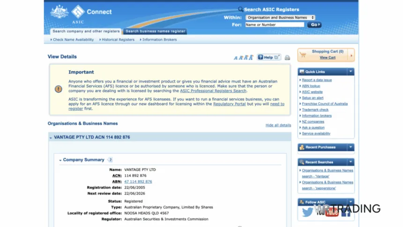Click locality NOOSA HEADS QLD 4567
403x227 pixels.
point(147,213)
